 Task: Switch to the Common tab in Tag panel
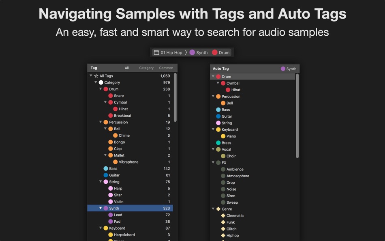[166, 68]
